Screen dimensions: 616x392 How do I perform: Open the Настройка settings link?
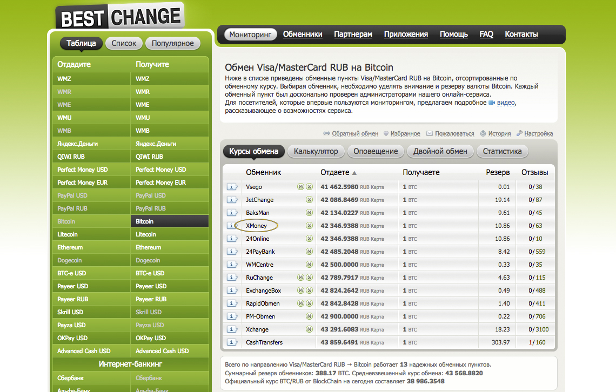click(x=538, y=133)
